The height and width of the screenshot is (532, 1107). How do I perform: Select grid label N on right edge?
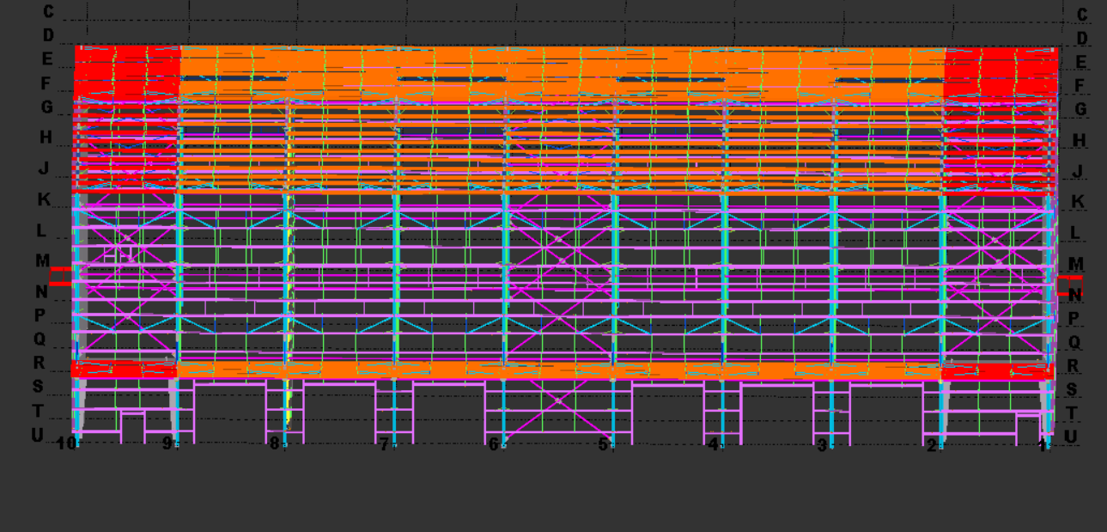[x=1074, y=295]
